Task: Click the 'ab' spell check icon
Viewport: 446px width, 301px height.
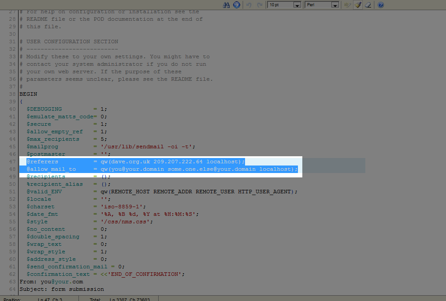Action: [347, 5]
